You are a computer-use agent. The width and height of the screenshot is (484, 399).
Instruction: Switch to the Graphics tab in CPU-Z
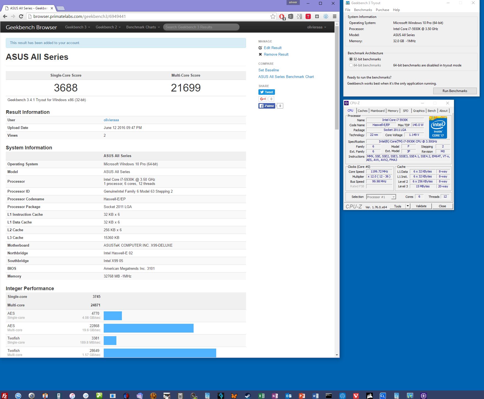[x=419, y=111]
